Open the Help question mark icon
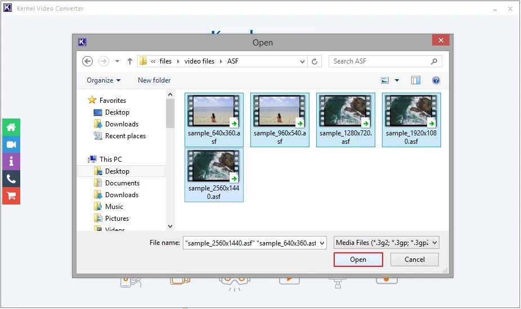 coord(436,80)
